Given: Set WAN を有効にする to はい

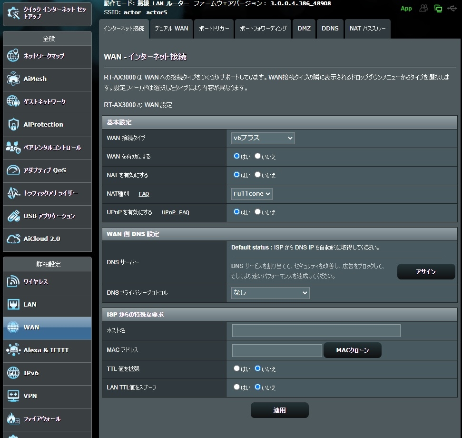Looking at the screenshot, I should (x=236, y=156).
